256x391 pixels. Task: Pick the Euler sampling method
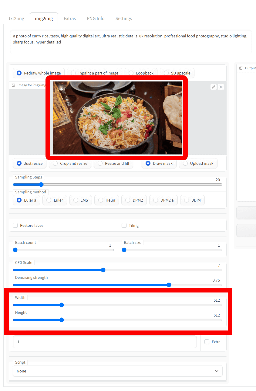click(x=55, y=200)
